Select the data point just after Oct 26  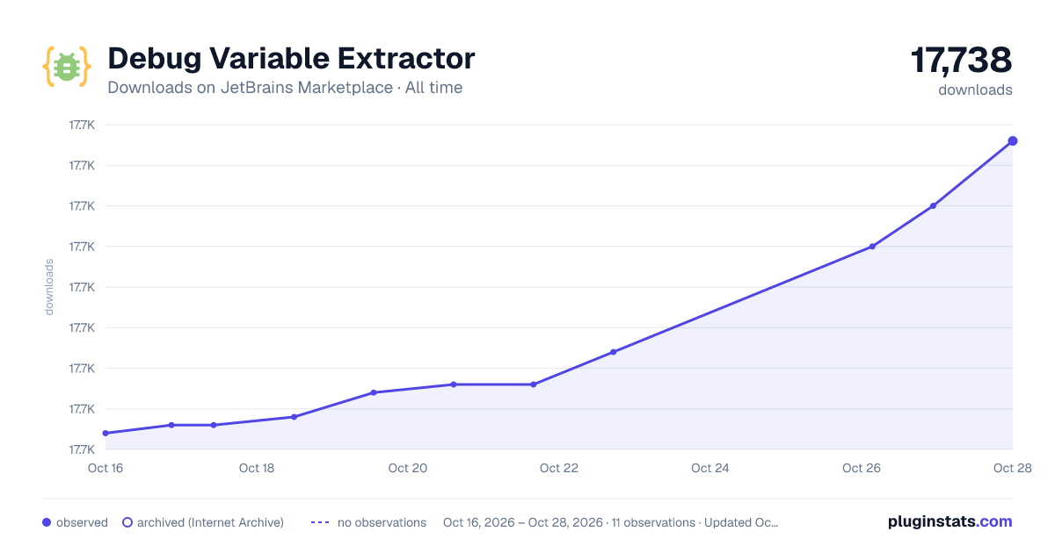coord(872,246)
